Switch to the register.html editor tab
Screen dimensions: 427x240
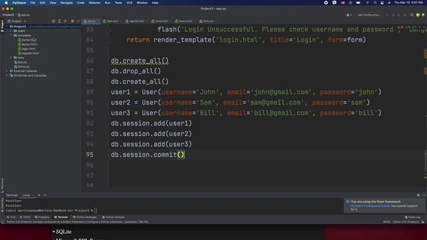click(x=135, y=21)
